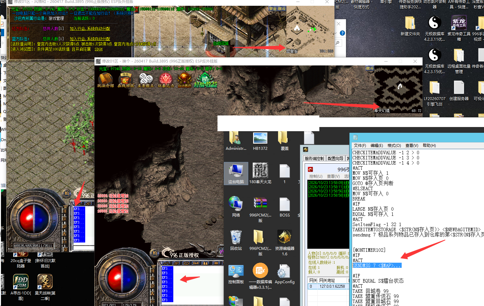Open the AppConfig file icon
484x306 pixels.
click(285, 274)
